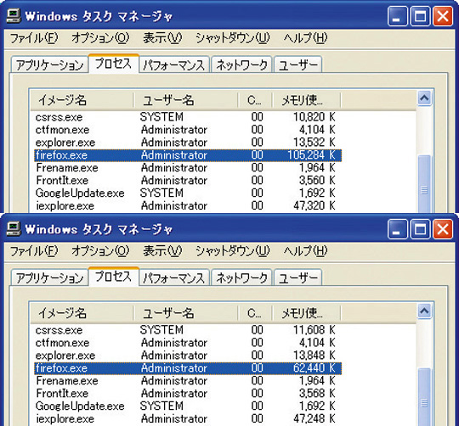Sort by メモリ使用量 column in lower list
The height and width of the screenshot is (426, 459).
pyautogui.click(x=307, y=313)
